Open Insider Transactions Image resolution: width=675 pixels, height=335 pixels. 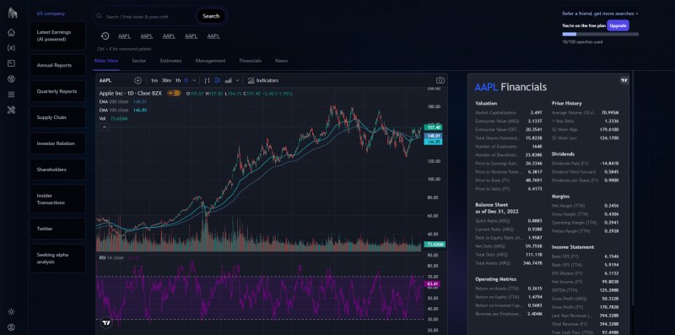click(x=57, y=199)
